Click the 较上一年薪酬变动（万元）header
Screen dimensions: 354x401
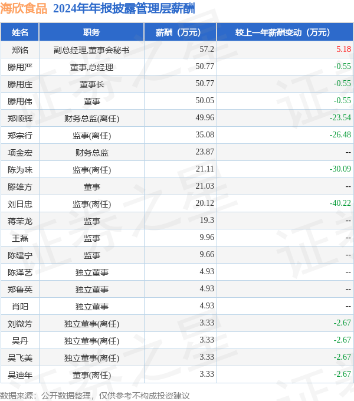[x=285, y=32]
